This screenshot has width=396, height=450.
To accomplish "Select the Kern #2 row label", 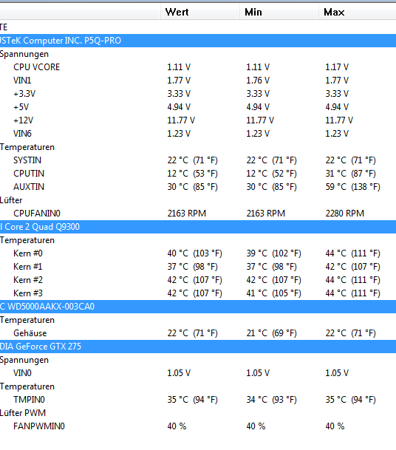I will (28, 280).
